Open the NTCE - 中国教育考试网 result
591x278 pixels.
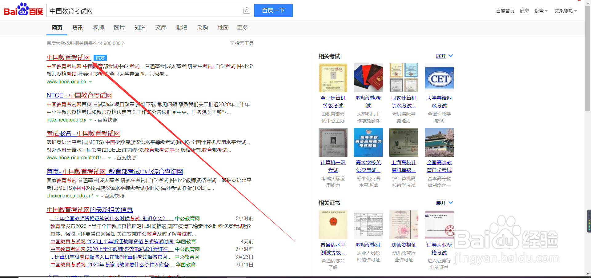79,95
